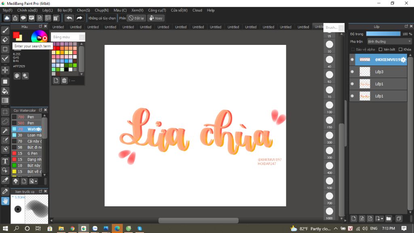Open the Công cụ(T) menu
The height and width of the screenshot is (233, 414).
(157, 10)
